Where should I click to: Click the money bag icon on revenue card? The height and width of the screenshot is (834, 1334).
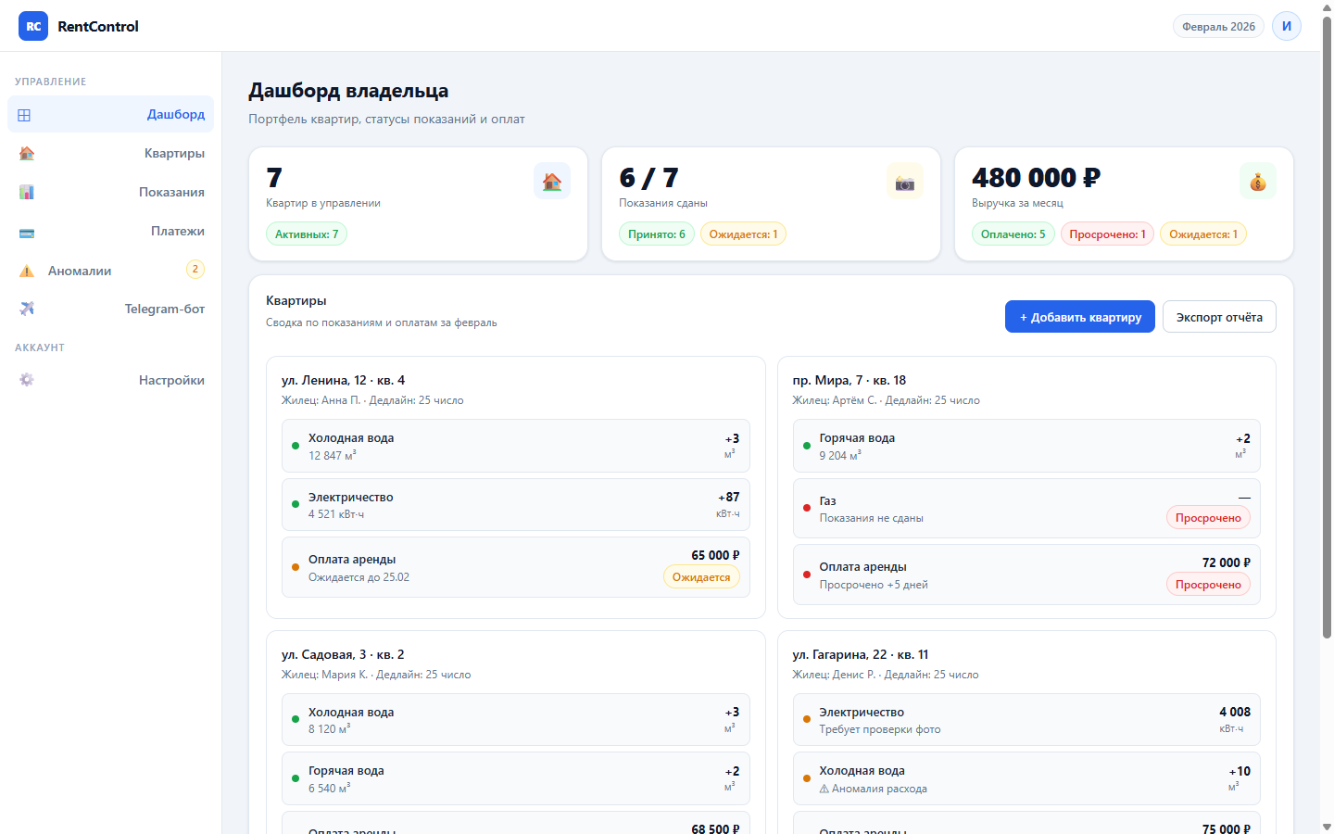point(1257,181)
